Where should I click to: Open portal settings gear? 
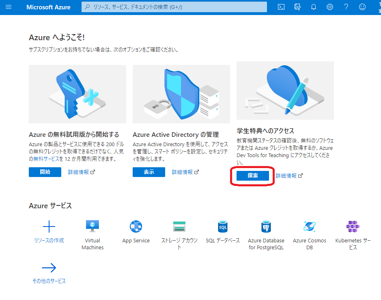(330, 7)
